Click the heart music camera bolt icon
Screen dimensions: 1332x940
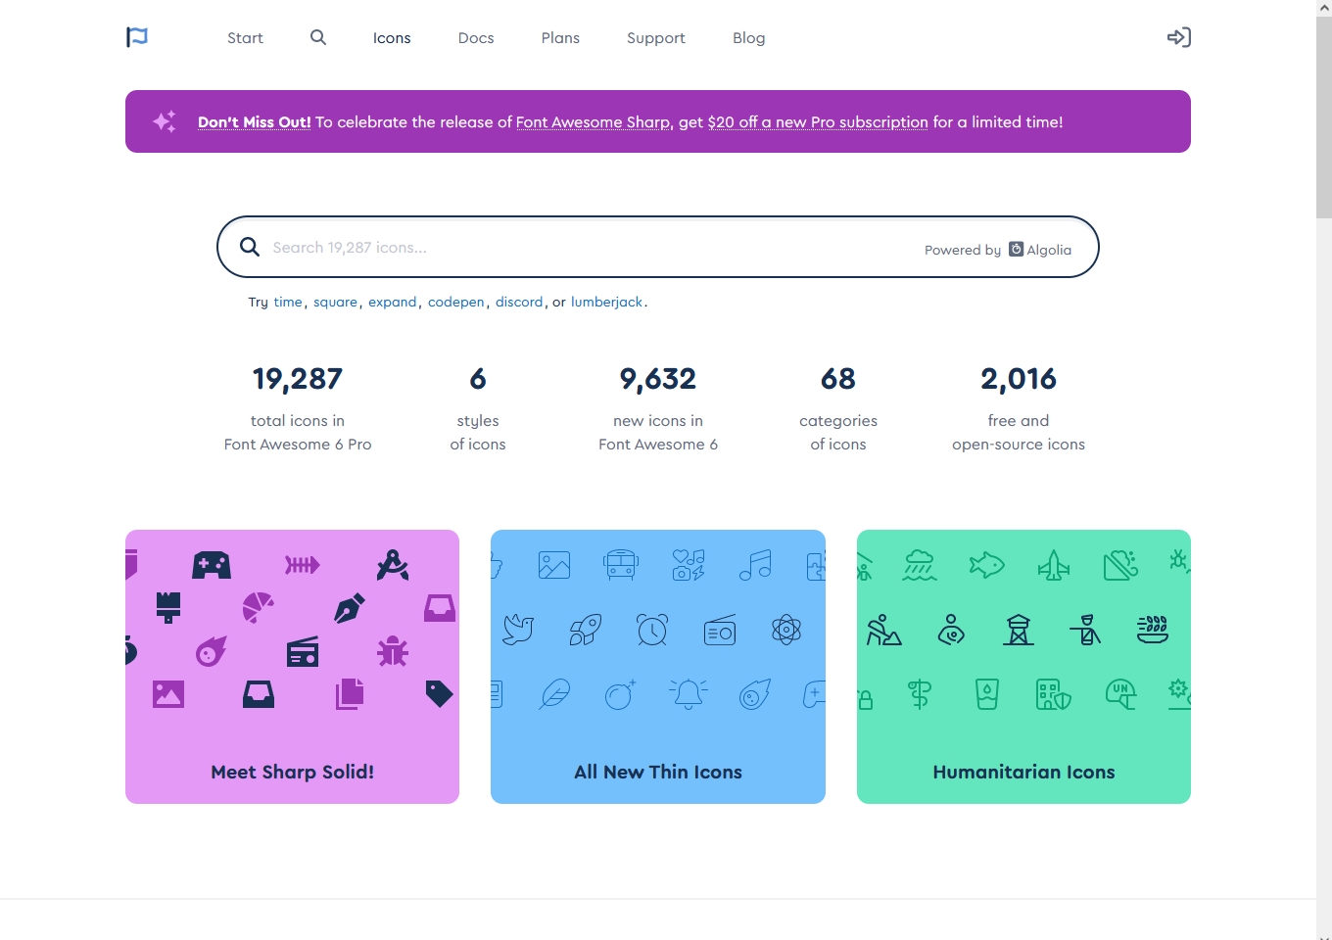[x=689, y=565]
